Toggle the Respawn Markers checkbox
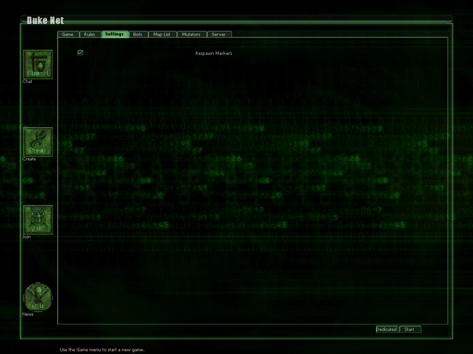 point(80,53)
